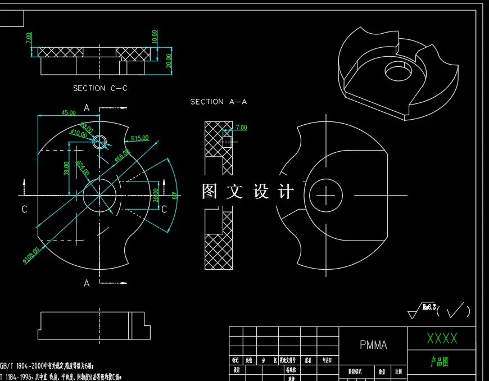Image resolution: width=489 pixels, height=381 pixels.
Task: Select the 'SECTION A-A' label
Action: pyautogui.click(x=218, y=102)
